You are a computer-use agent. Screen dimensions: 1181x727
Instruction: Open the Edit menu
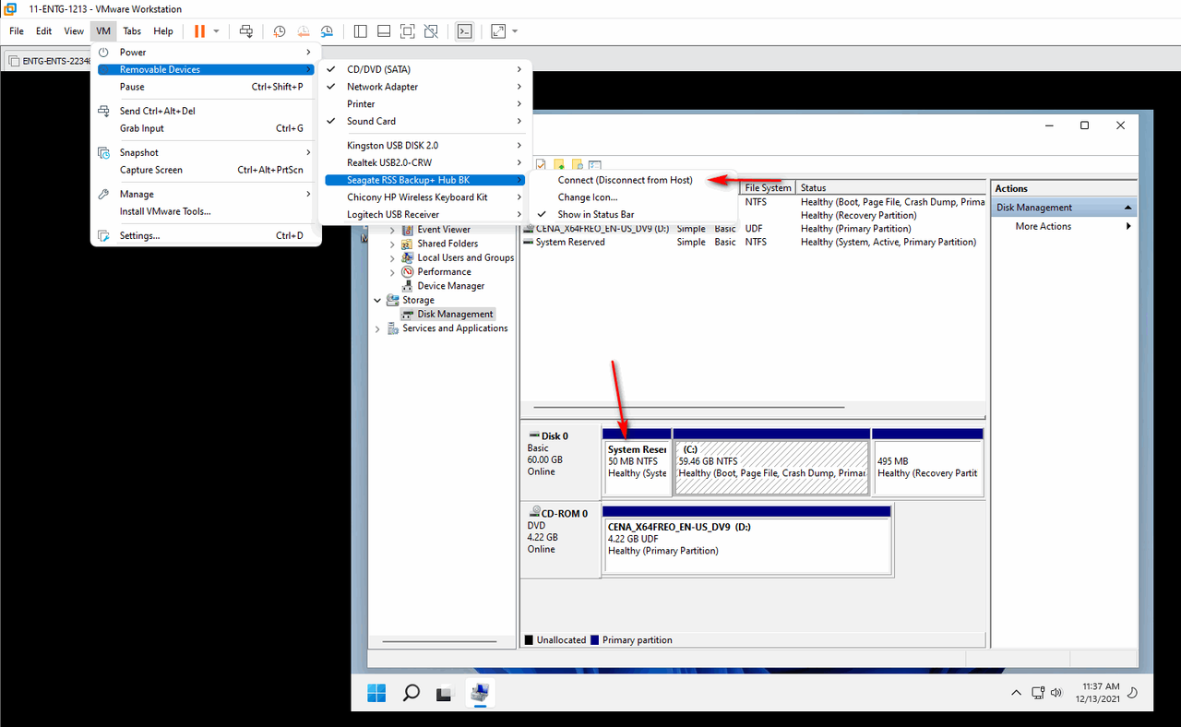click(x=43, y=31)
